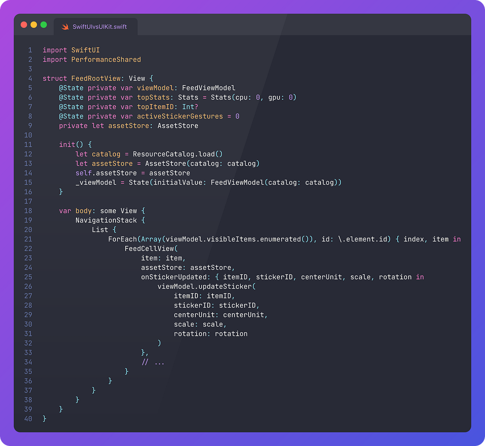The image size is (485, 446).
Task: Click 'scale: scale,' on line 30
Action: (x=201, y=324)
